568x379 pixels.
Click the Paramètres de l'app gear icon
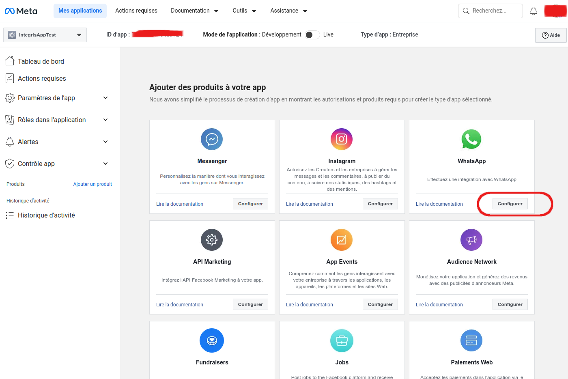[x=10, y=98]
